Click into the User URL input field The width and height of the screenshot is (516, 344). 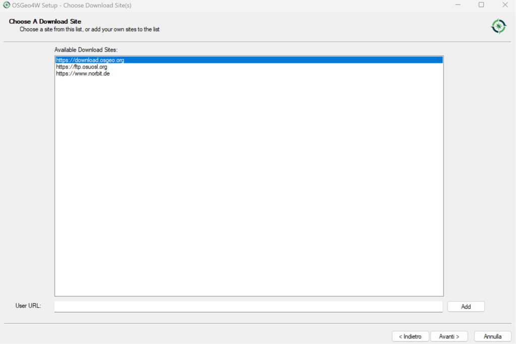pyautogui.click(x=248, y=307)
